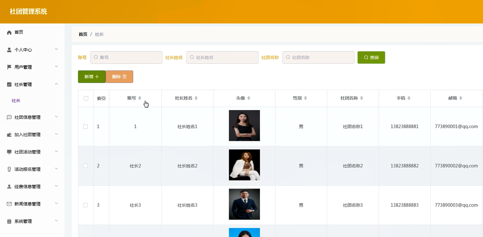483x237 pixels.
Task: Expand the 经费信息管理 submenu chevron
Action: (56, 186)
